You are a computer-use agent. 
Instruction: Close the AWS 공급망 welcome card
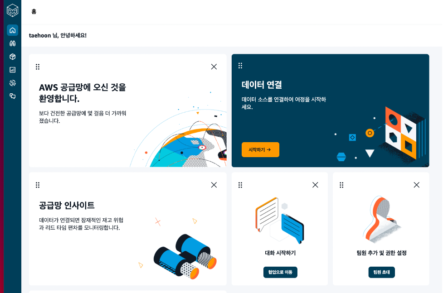click(x=214, y=67)
